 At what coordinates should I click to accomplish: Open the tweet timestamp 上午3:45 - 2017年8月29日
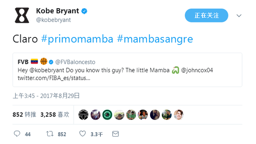[x=46, y=96]
